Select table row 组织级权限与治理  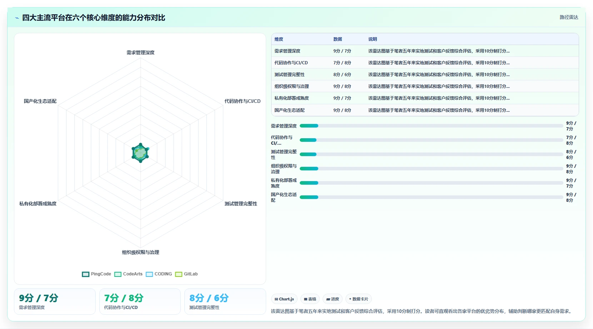coord(425,86)
